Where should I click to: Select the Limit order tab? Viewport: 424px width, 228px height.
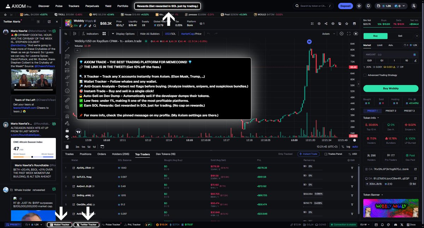[x=379, y=45]
